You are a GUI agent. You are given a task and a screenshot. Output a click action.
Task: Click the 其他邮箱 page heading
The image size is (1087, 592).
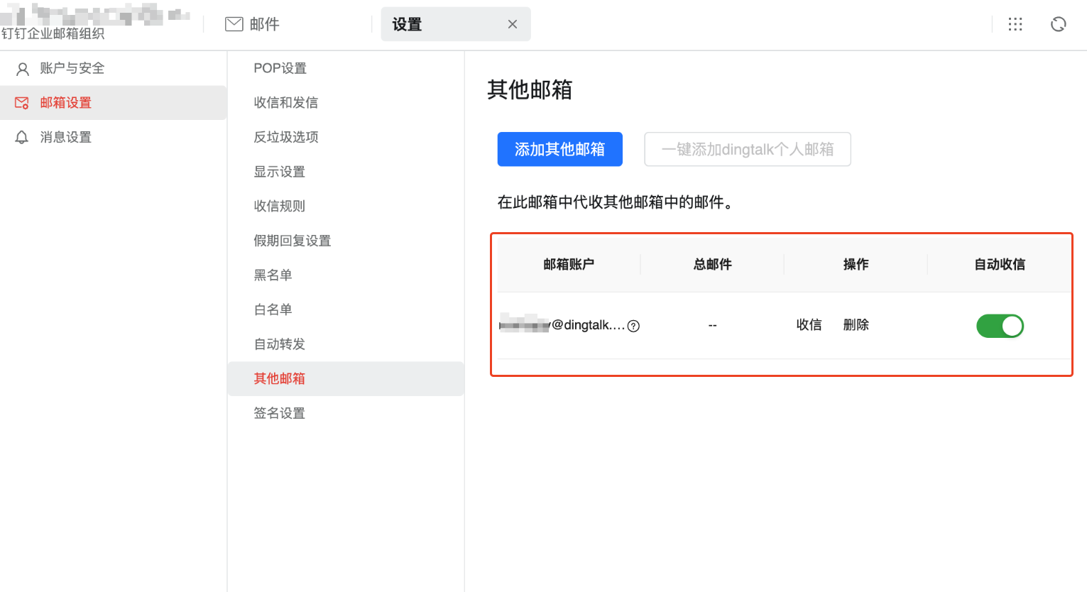(530, 89)
